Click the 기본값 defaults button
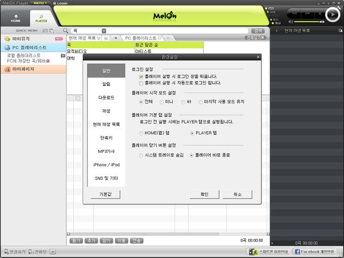 [106, 195]
